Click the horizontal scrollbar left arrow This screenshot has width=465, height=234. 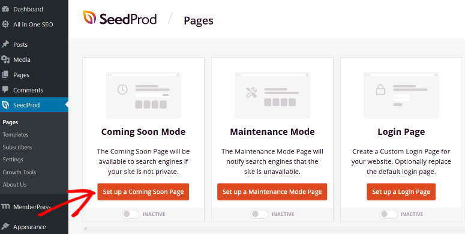tap(86, 229)
